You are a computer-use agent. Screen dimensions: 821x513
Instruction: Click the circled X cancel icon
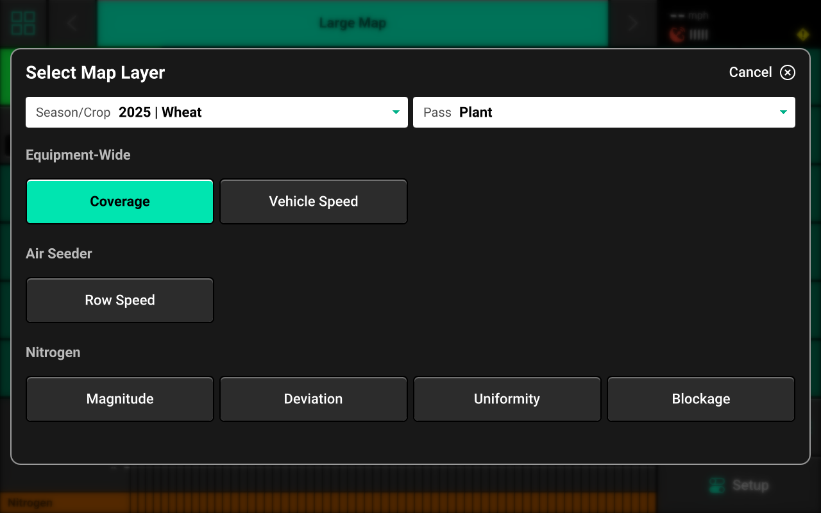[787, 72]
